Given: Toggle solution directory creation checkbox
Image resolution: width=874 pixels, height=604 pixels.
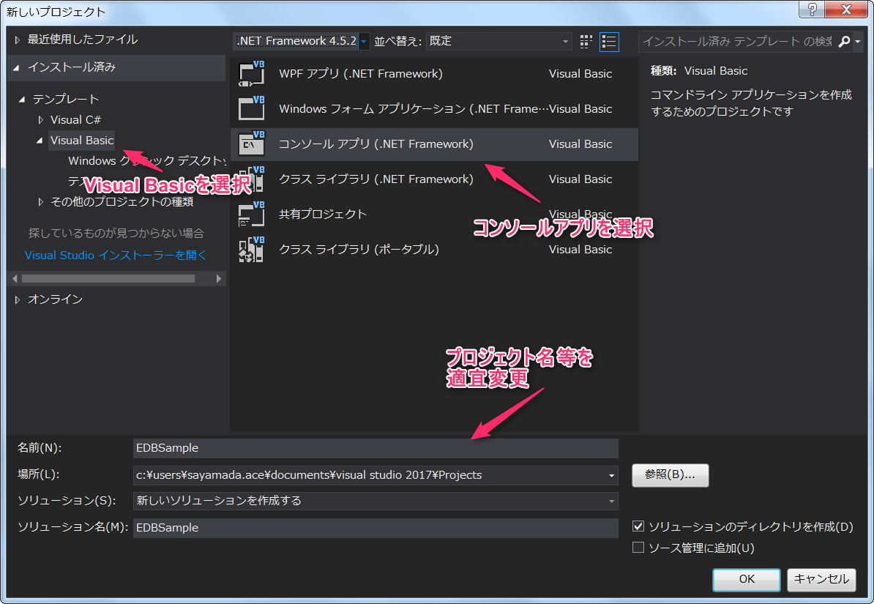Looking at the screenshot, I should coord(638,527).
